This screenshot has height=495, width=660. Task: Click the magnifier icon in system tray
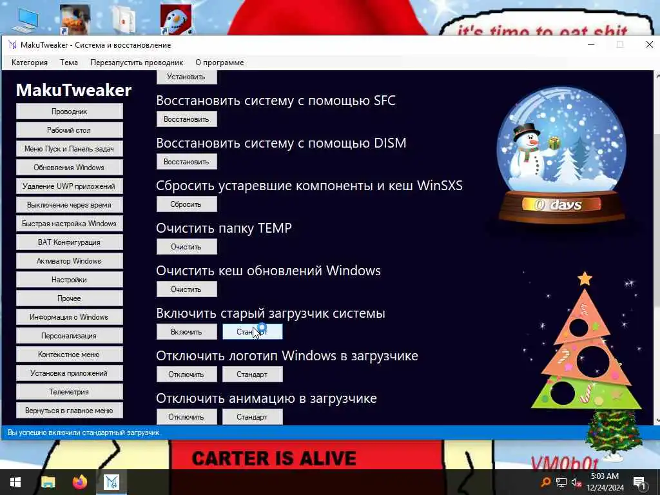546,482
